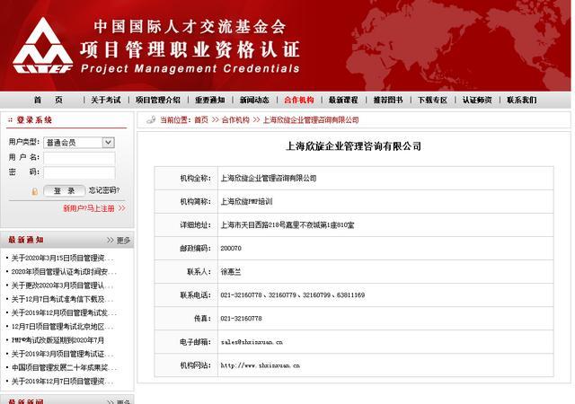Open the 认证师资 menu item
The height and width of the screenshot is (404, 575).
477,100
